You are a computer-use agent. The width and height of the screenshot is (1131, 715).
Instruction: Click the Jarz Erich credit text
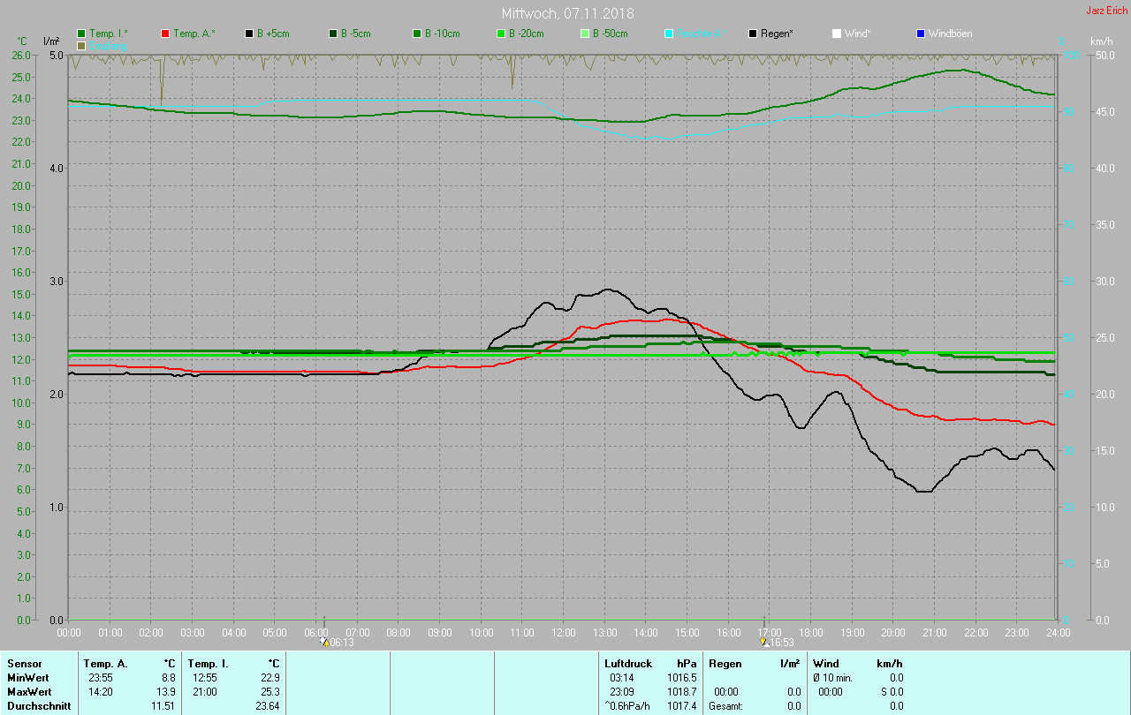tap(1106, 11)
